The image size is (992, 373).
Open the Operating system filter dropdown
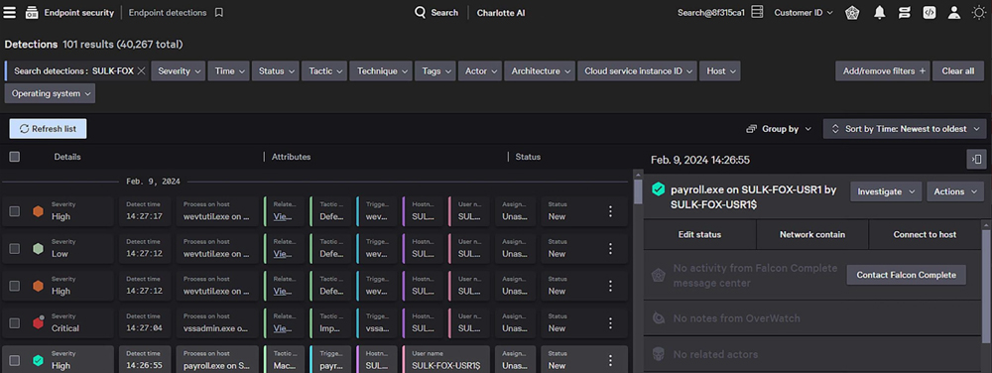[x=50, y=93]
